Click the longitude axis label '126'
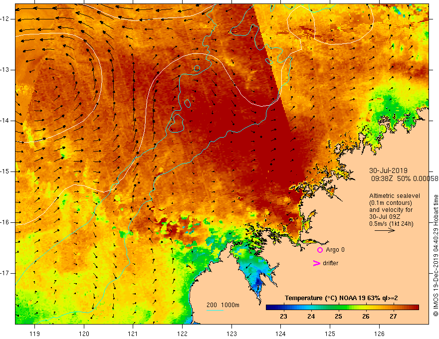Viewport: 439px width, 339px height. [x=379, y=334]
